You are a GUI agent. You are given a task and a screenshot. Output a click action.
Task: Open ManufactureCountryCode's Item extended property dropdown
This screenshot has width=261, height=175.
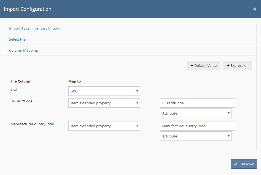(104, 126)
